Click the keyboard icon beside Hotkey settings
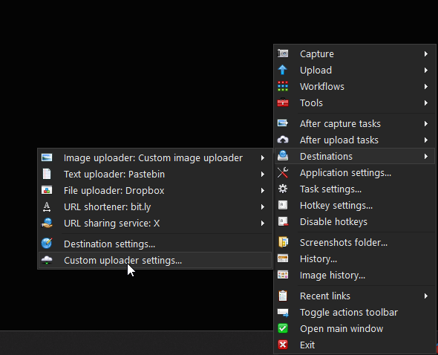Screen dimensions: 438x355 point(283,205)
